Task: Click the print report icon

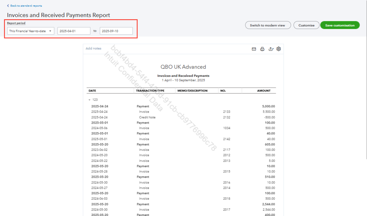Action: (262, 49)
